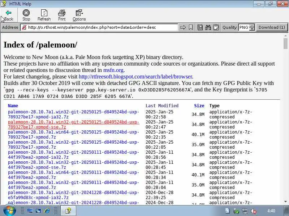Click Switch Windows quick launch icon

(38, 211)
